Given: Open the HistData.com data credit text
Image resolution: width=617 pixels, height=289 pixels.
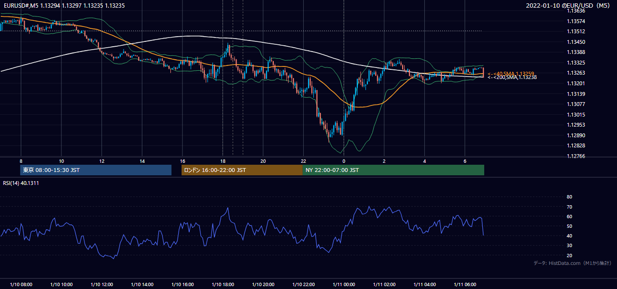Looking at the screenshot, I should pos(573,263).
